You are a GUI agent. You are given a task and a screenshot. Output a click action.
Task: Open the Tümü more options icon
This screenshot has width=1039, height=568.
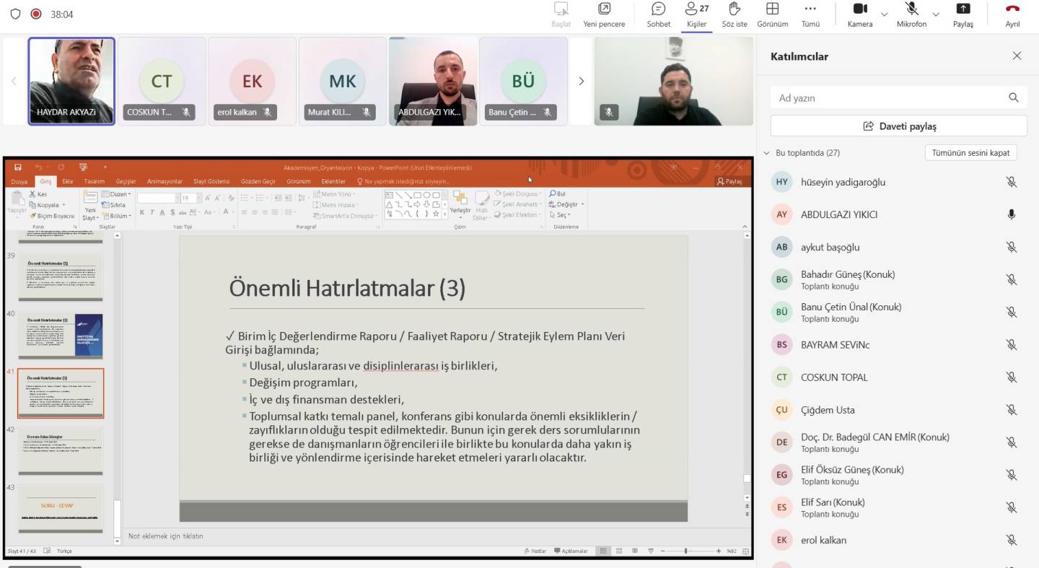(x=810, y=9)
